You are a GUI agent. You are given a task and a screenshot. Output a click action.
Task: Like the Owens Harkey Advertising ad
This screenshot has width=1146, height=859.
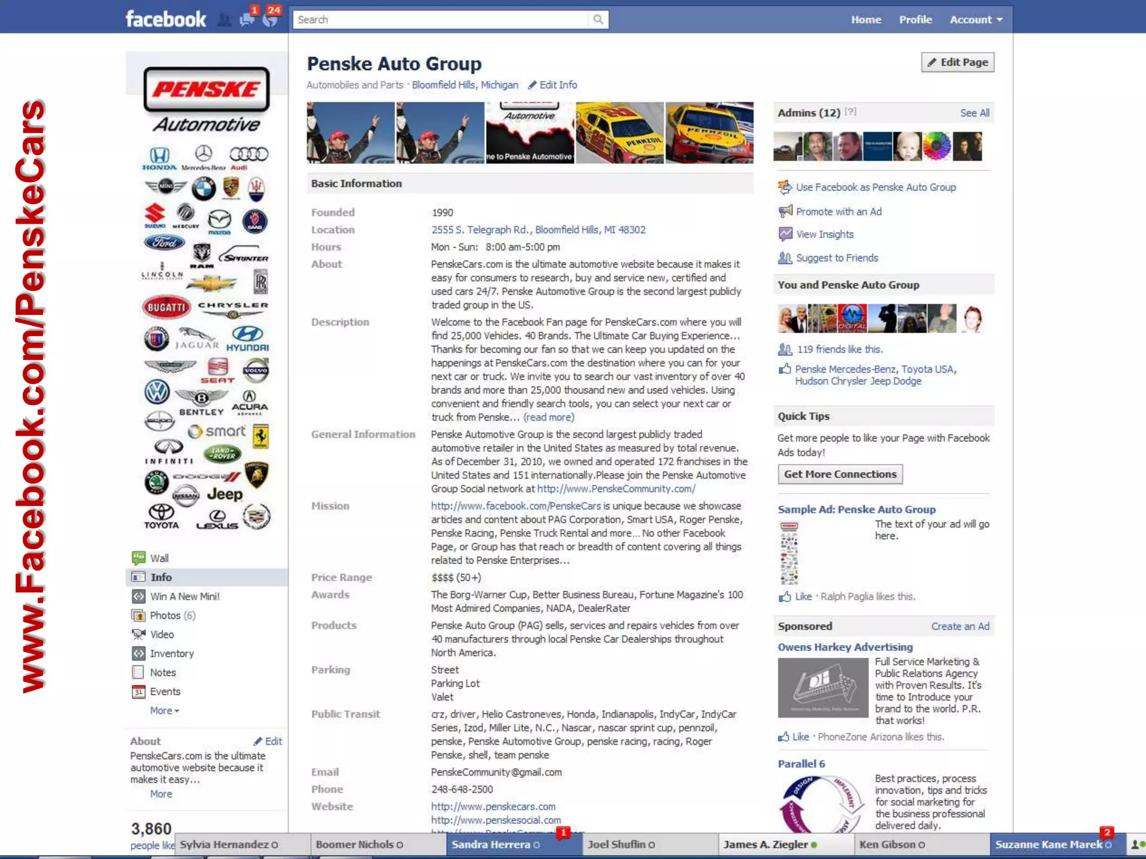[800, 737]
